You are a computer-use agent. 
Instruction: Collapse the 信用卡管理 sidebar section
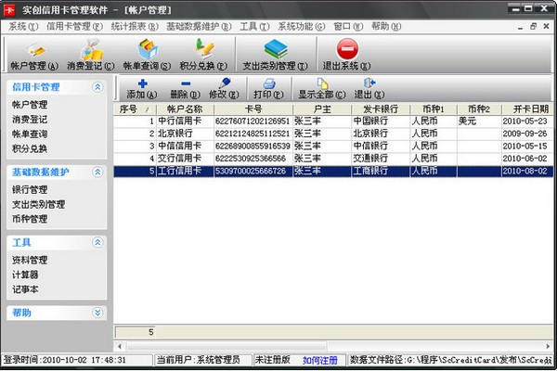point(97,87)
